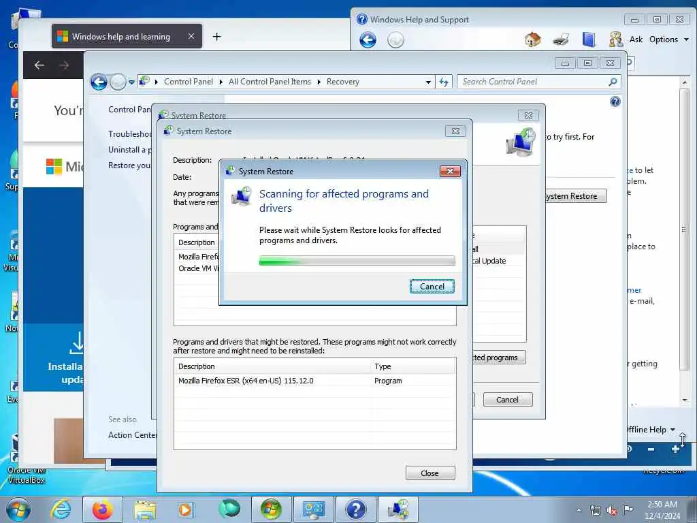The width and height of the screenshot is (697, 523).
Task: Click search magnifier icon in Control Panel
Action: tap(613, 82)
